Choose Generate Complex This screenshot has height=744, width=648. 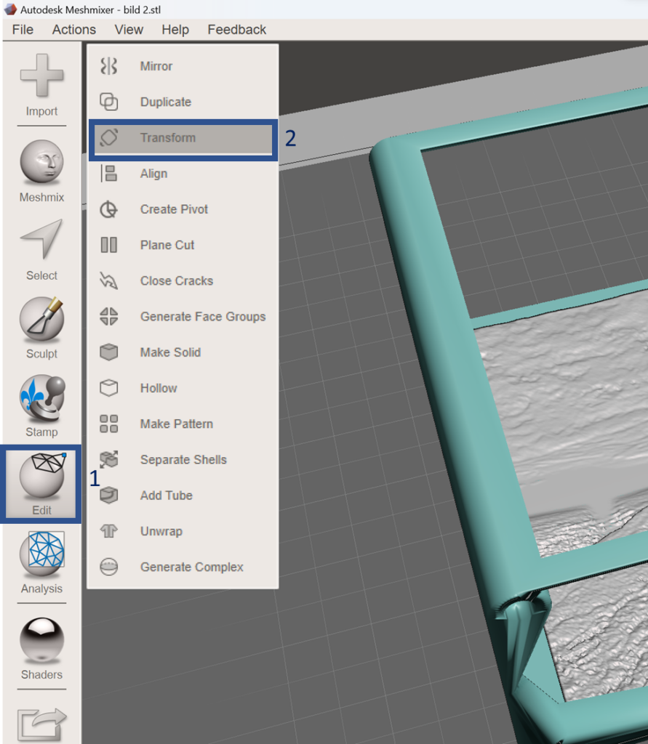point(183,567)
